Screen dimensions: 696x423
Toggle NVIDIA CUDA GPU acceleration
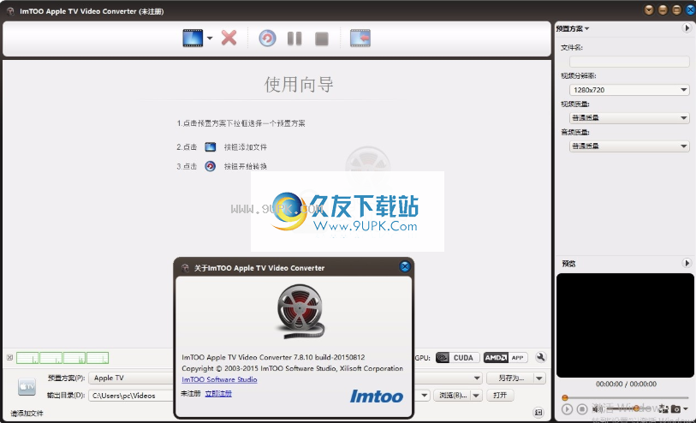click(458, 358)
